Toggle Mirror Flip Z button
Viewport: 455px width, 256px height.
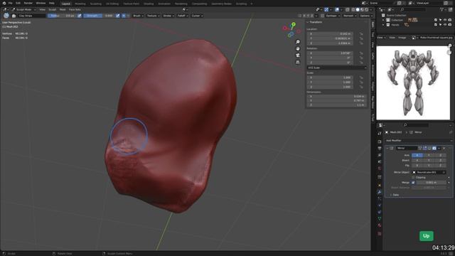pos(440,166)
